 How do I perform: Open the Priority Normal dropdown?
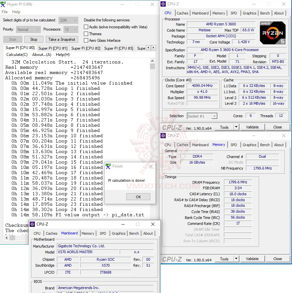pos(28,30)
